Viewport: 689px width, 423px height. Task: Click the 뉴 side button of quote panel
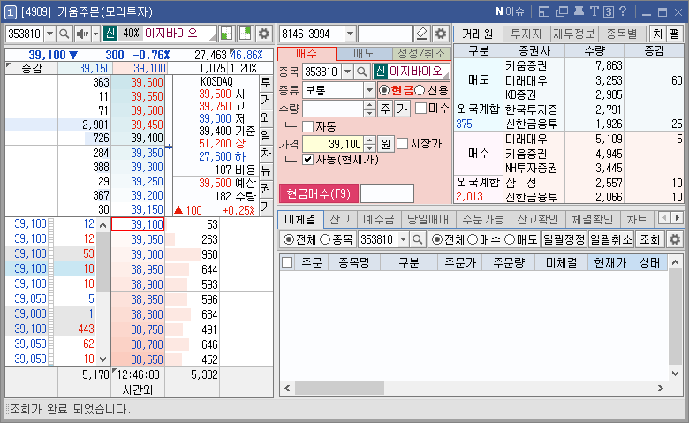[x=266, y=170]
